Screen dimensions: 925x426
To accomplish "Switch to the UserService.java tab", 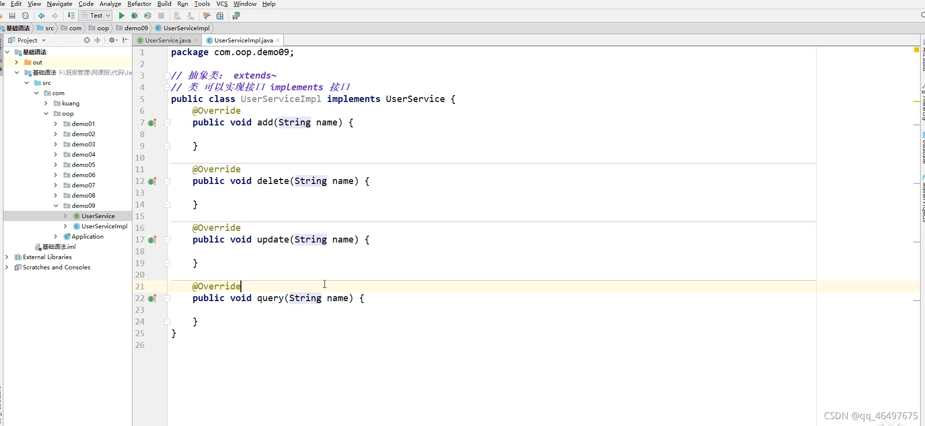I will [x=168, y=40].
